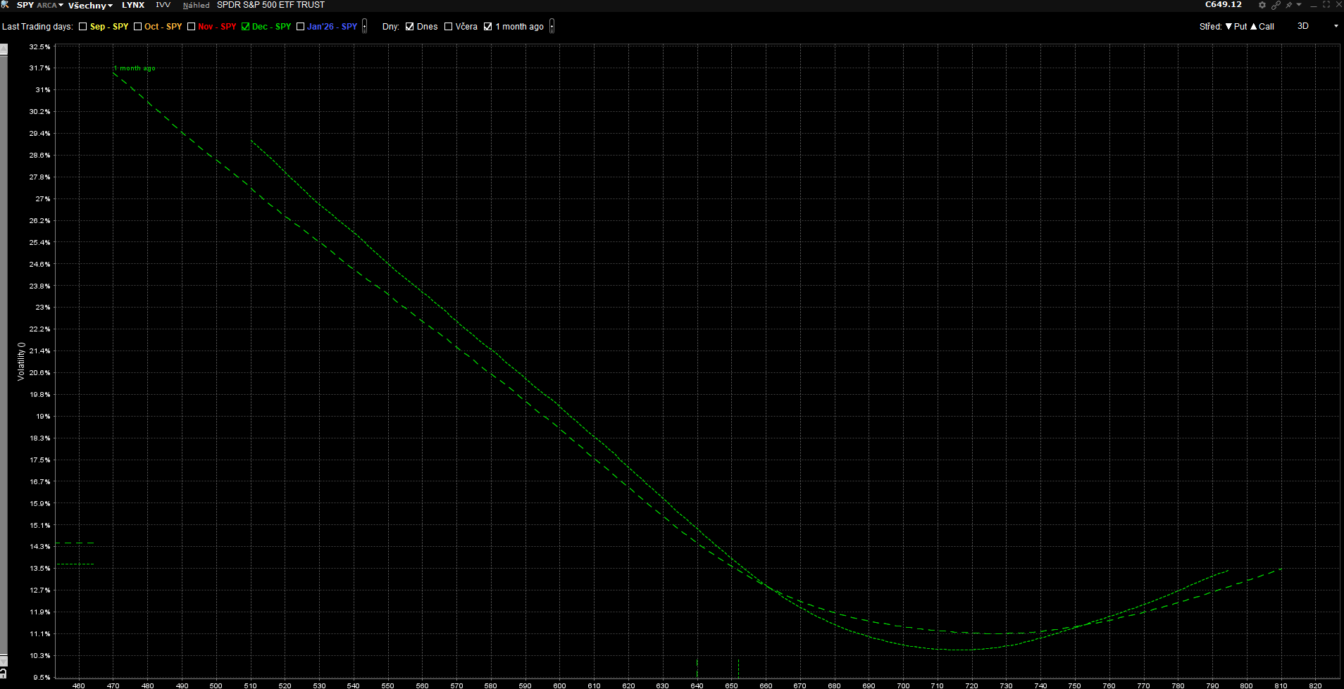Click the chain link grouping icon
The height and width of the screenshot is (689, 1344).
click(1276, 5)
